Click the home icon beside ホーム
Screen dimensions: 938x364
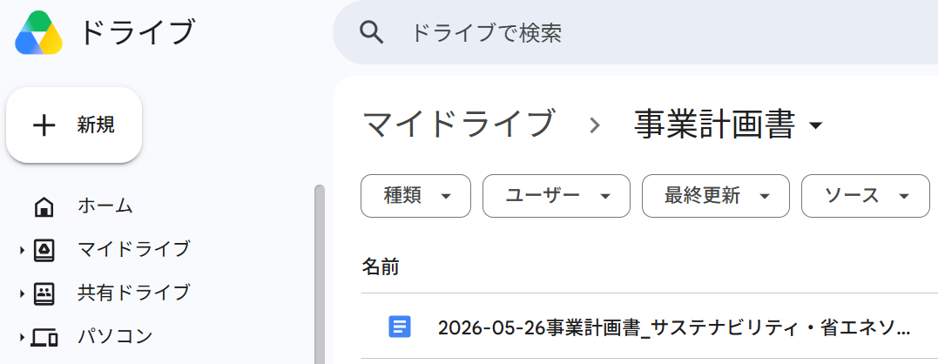pos(44,206)
